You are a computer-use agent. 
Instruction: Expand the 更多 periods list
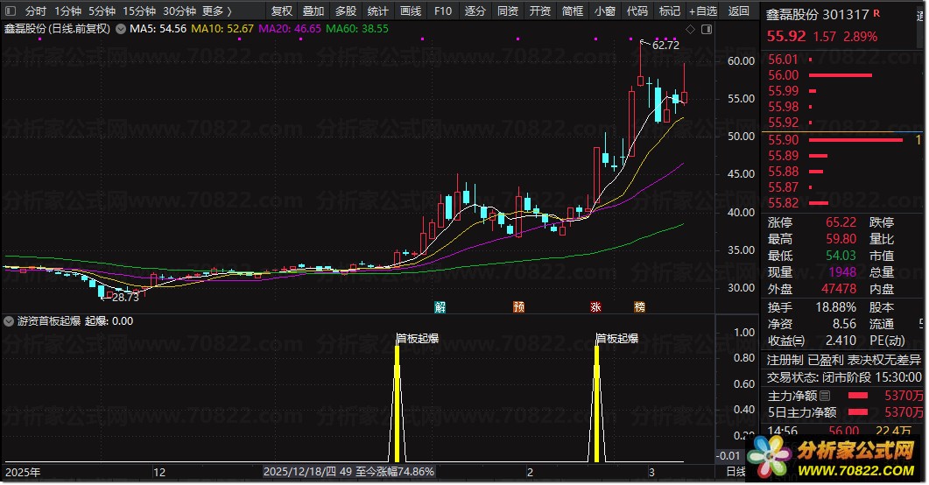coord(217,11)
